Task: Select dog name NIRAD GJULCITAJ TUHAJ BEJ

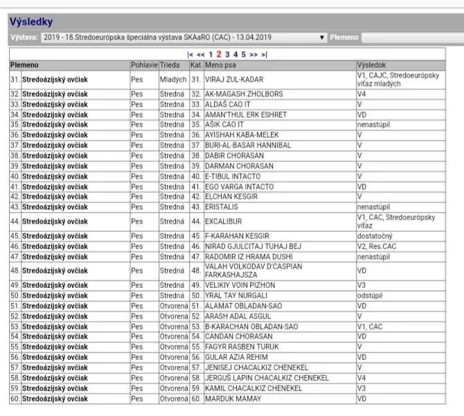Action: [x=253, y=246]
